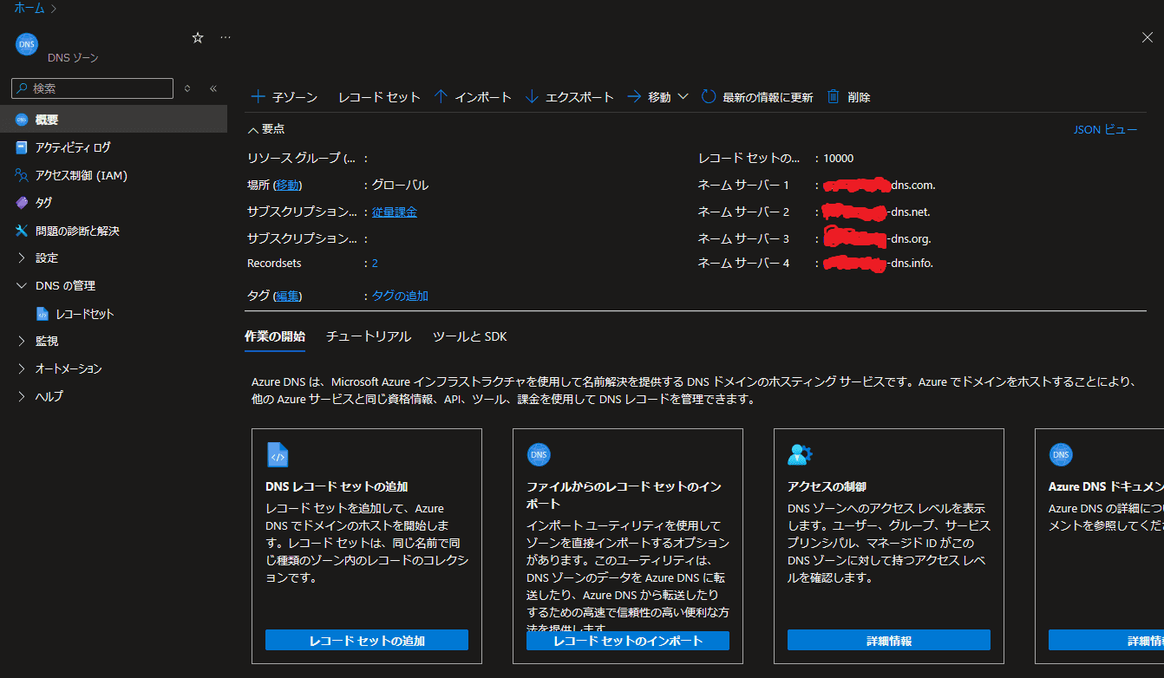Screen dimensions: 1164x678
Task: Collapse the sidebar with the double-chevron icon
Action: (x=213, y=88)
